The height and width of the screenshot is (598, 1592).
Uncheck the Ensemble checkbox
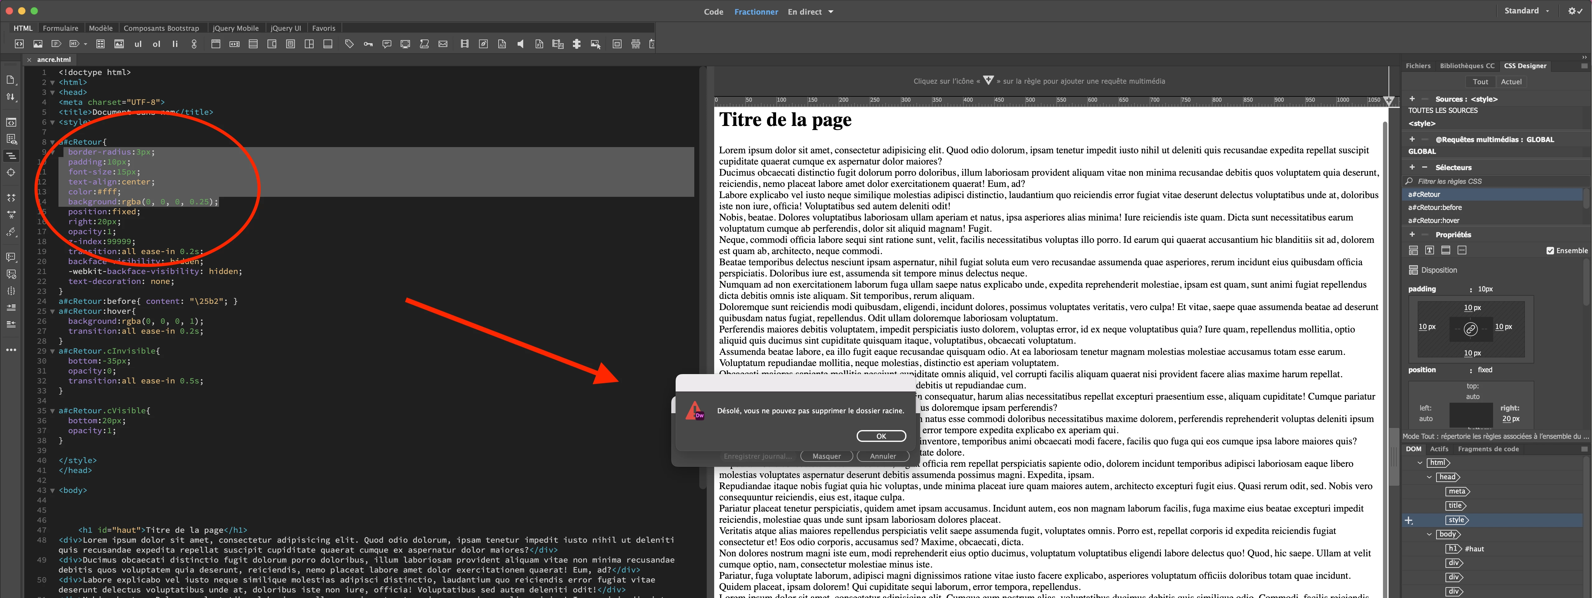click(x=1549, y=251)
